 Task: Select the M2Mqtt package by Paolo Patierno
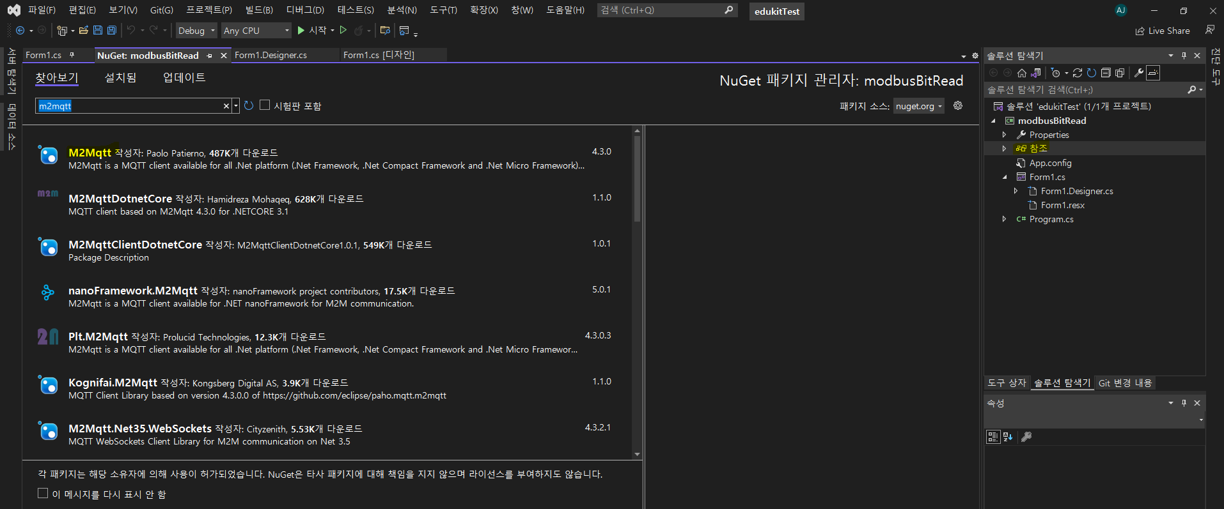pyautogui.click(x=327, y=159)
